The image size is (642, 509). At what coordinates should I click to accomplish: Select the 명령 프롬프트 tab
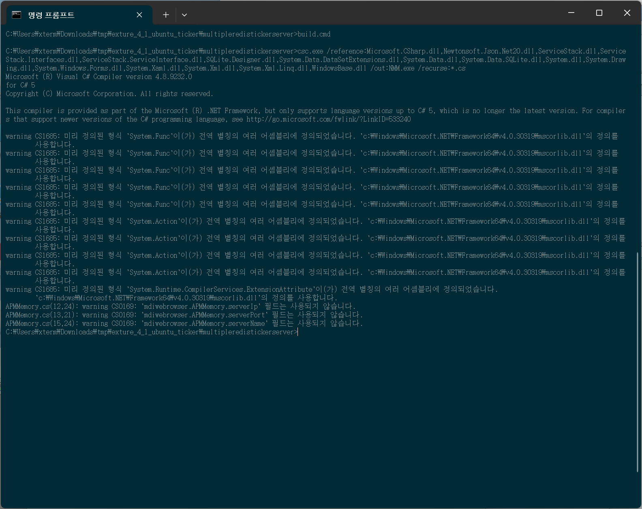pos(79,15)
